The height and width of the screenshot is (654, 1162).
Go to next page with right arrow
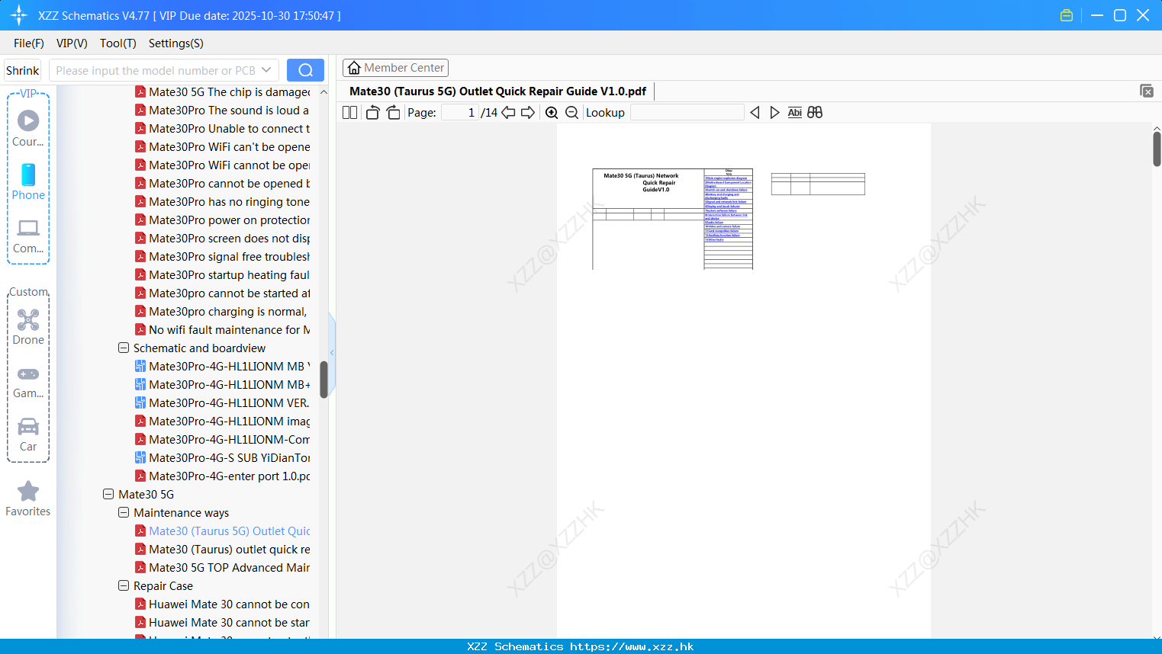click(528, 113)
